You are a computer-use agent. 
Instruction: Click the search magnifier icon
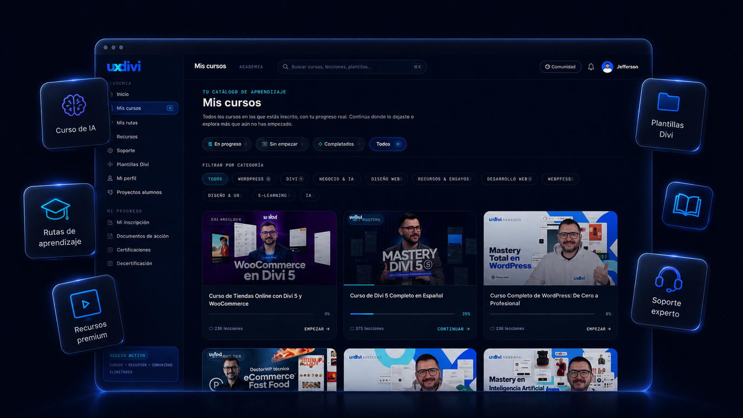286,67
